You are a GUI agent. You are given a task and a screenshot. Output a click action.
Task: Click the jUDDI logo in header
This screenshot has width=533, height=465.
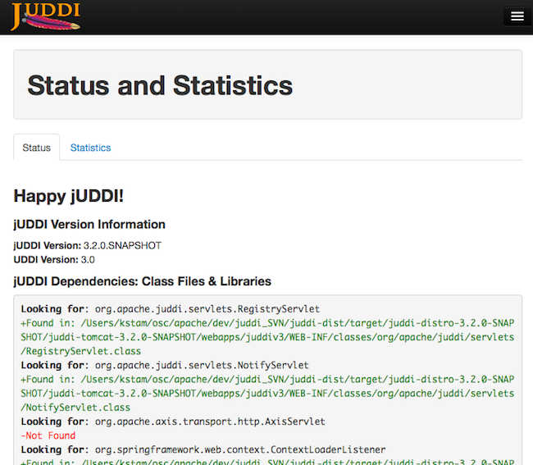pos(45,16)
